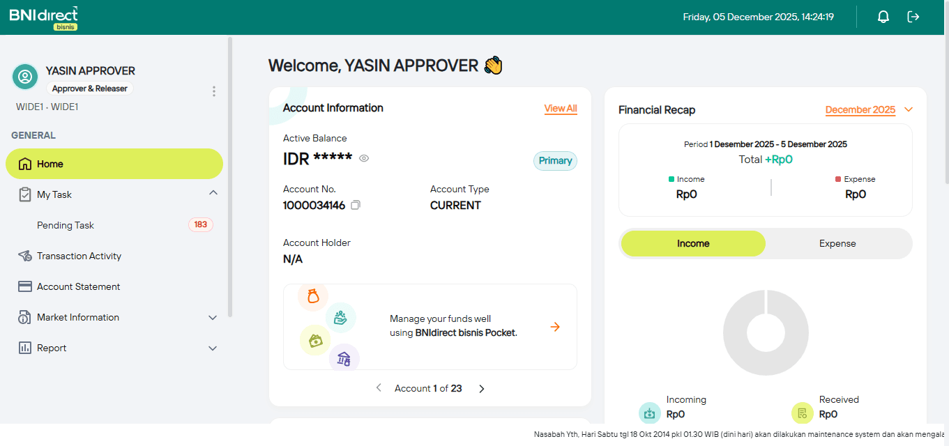949x446 pixels.
Task: Click the Total +Rp0 value
Action: pos(766,159)
